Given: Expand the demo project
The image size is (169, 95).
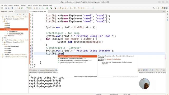Looking at the screenshot, I should click(1, 38).
